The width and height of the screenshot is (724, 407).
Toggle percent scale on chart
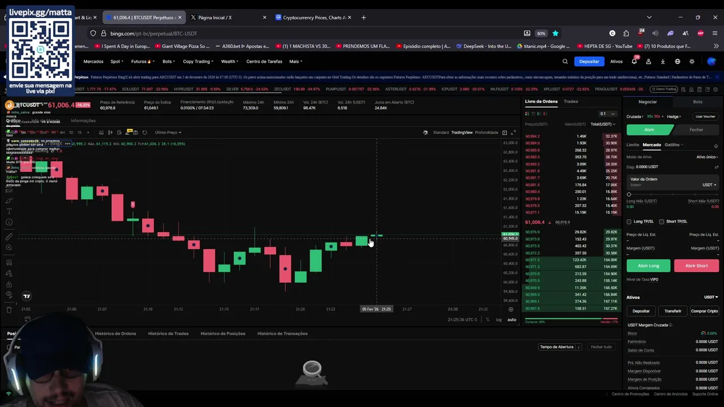pos(488,320)
